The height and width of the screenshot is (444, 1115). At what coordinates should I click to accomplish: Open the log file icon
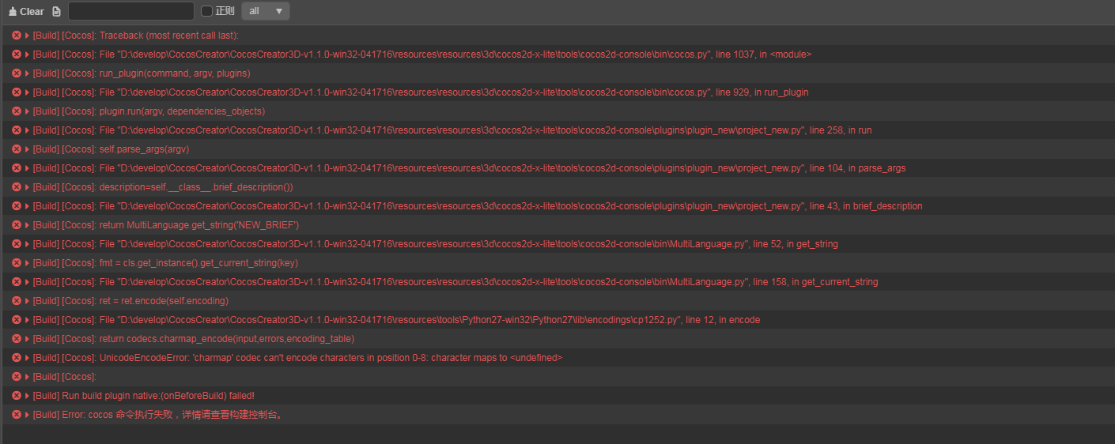coord(56,11)
